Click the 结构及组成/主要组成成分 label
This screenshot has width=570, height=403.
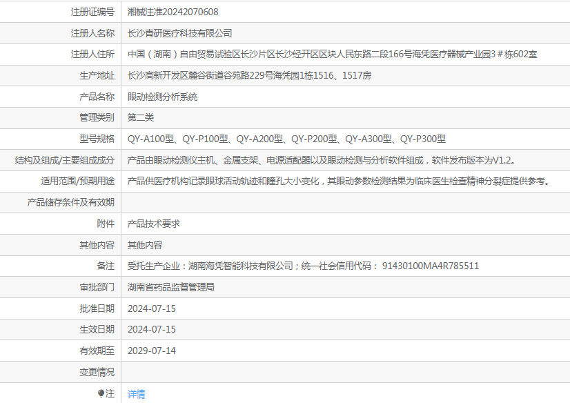point(65,160)
